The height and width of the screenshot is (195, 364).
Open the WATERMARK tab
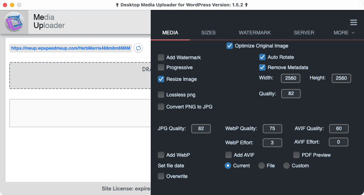click(x=255, y=33)
